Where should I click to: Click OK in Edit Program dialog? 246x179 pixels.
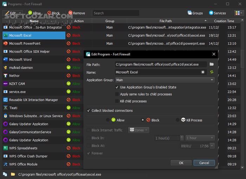click(x=181, y=163)
